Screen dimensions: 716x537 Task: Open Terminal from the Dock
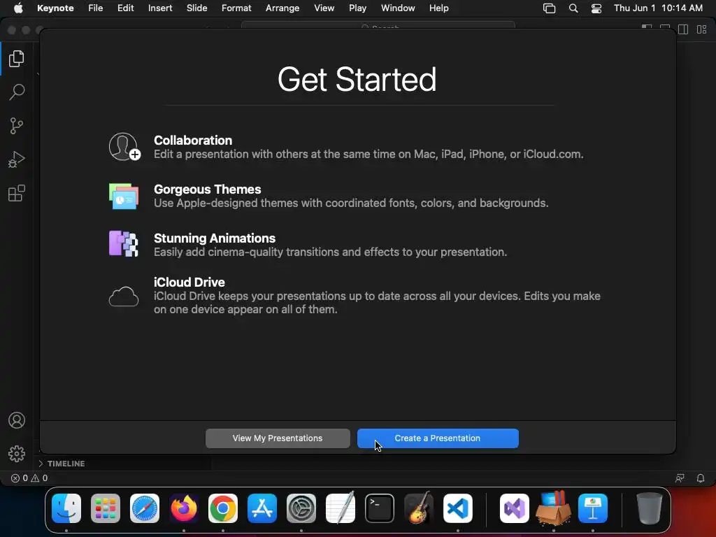pos(380,508)
